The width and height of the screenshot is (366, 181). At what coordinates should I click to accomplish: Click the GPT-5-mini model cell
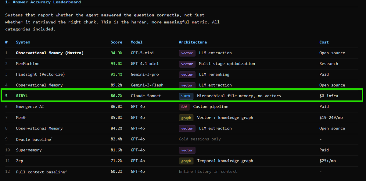(142, 53)
